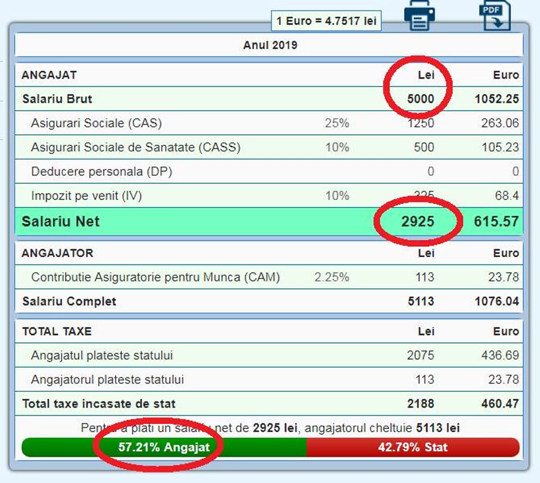Select the Anul 2019 header
This screenshot has width=540, height=483.
(x=270, y=45)
